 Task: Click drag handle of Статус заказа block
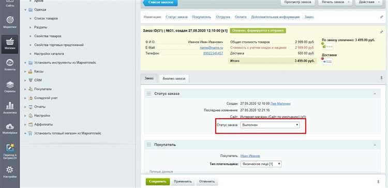148,93
